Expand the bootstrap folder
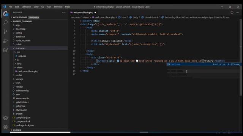This screenshot has width=243, height=136. point(21,29)
